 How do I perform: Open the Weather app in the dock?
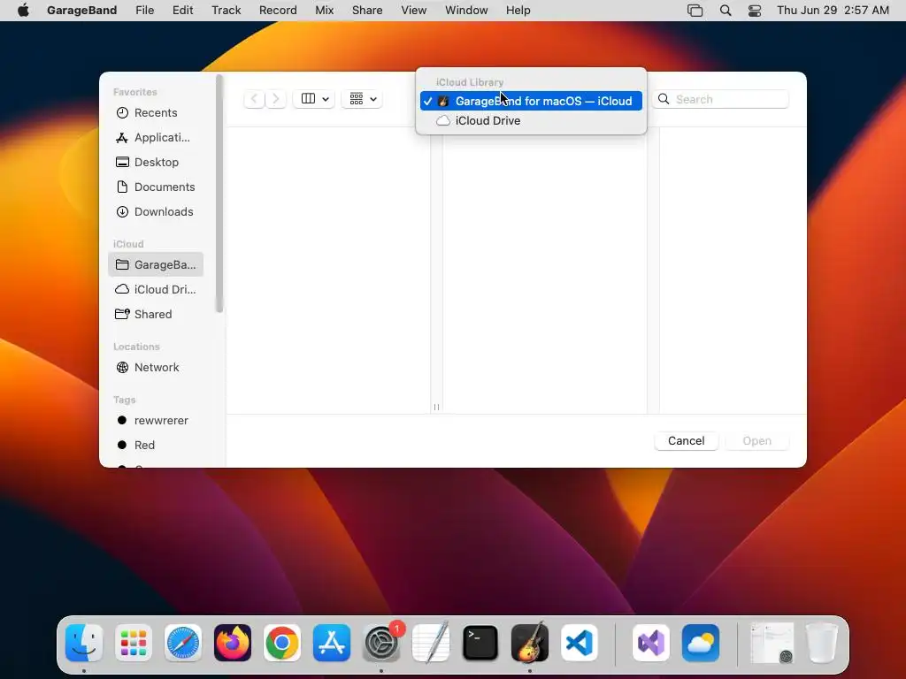pyautogui.click(x=701, y=643)
